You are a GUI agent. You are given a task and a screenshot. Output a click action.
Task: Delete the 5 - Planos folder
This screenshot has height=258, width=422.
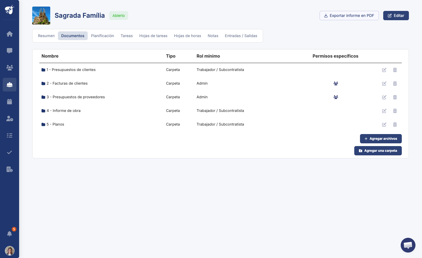[395, 124]
